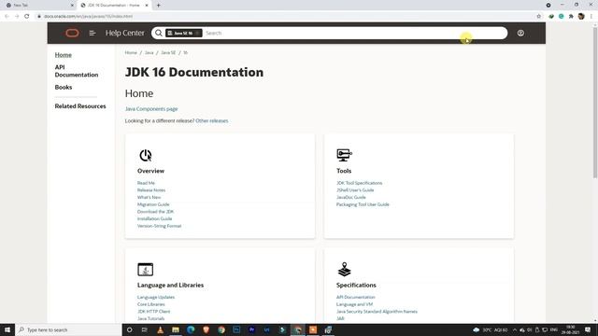
Task: Launch VLC from the taskbar
Action: (160, 329)
